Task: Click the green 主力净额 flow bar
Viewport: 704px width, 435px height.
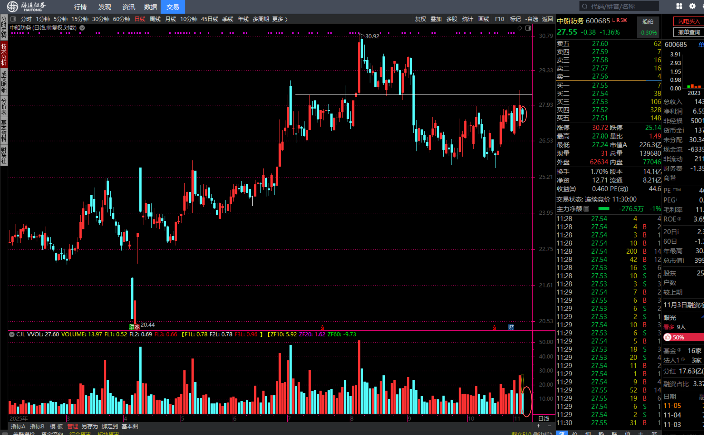Action: (604, 209)
